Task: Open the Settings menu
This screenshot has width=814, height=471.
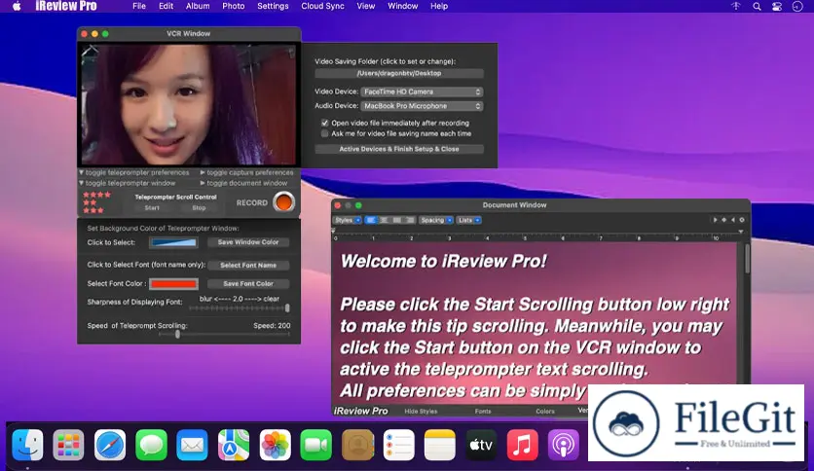Action: pos(273,6)
